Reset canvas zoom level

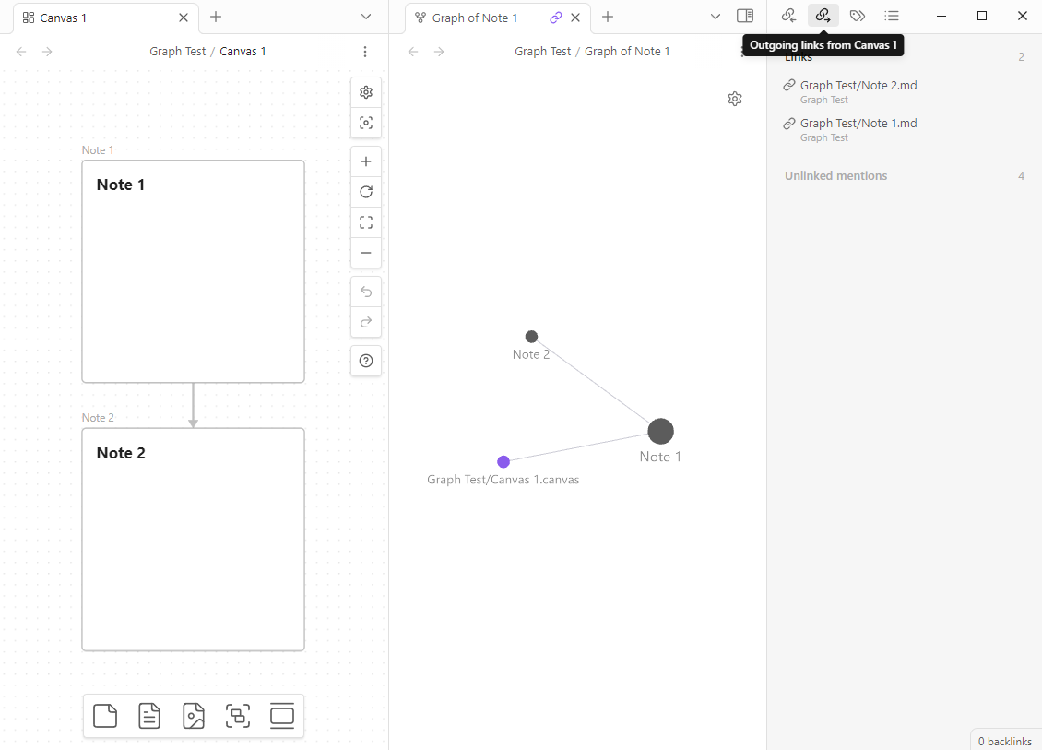pyautogui.click(x=365, y=192)
